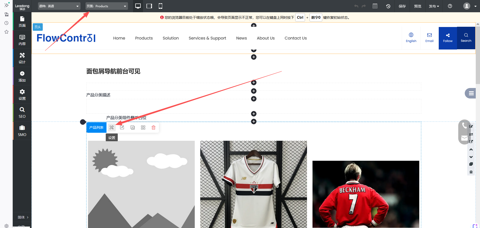480x228 pixels.
Task: Open the 语种 language dropdown
Action: point(59,6)
